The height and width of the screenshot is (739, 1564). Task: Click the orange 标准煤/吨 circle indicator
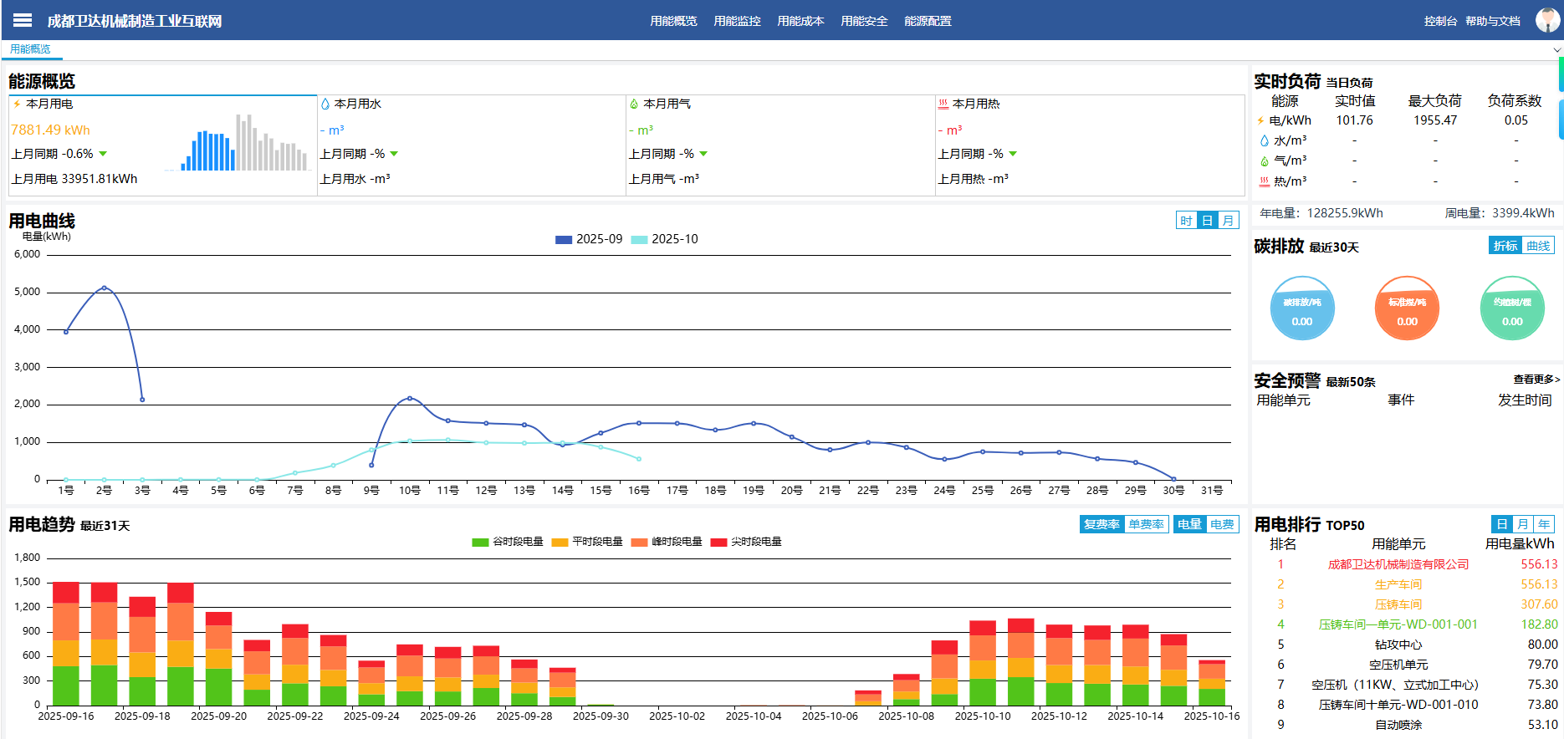tap(1407, 309)
